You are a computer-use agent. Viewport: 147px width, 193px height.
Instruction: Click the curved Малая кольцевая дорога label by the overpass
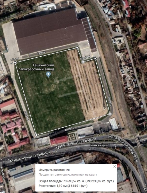pyautogui.click(x=124, y=148)
